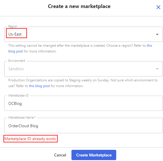Image resolution: width=163 pixels, height=161 pixels.
Task: Open the Environment dropdown showing Sandbox
Action: click(x=84, y=69)
